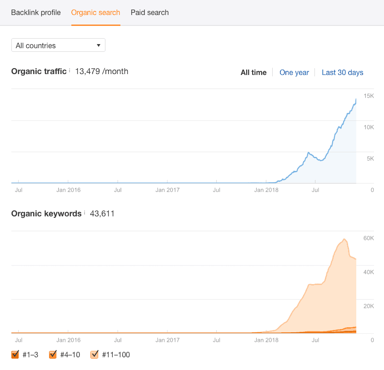Switch the chart range to One year

pyautogui.click(x=294, y=73)
